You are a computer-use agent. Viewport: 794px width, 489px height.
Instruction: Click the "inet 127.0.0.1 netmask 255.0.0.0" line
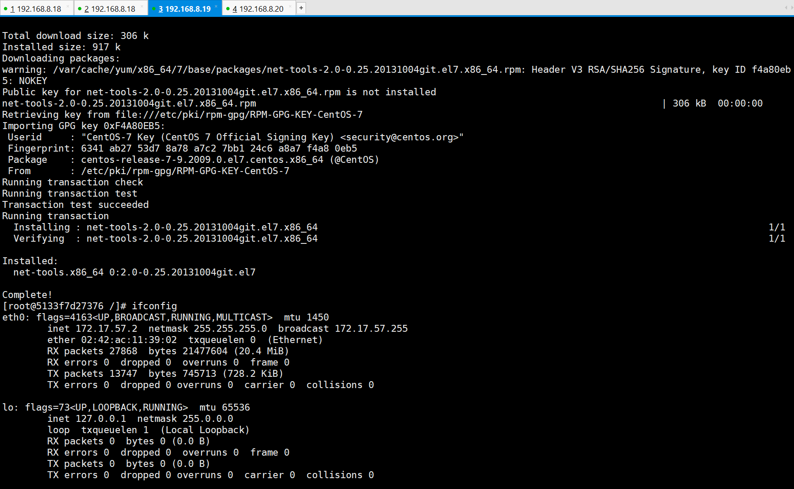coord(140,419)
